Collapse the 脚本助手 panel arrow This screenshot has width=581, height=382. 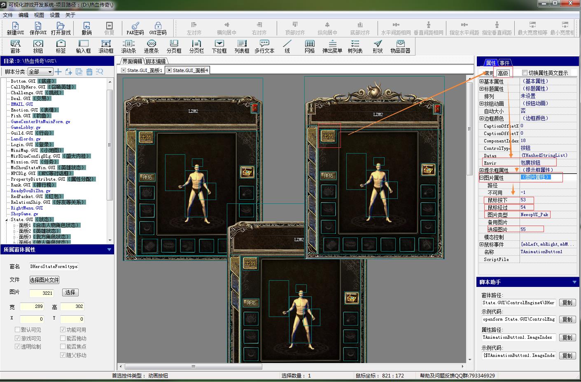(x=574, y=282)
